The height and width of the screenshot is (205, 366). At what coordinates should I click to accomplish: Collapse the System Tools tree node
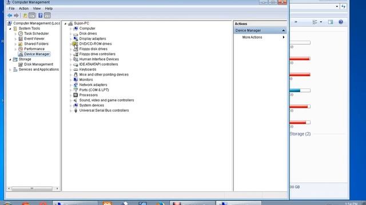coord(10,28)
